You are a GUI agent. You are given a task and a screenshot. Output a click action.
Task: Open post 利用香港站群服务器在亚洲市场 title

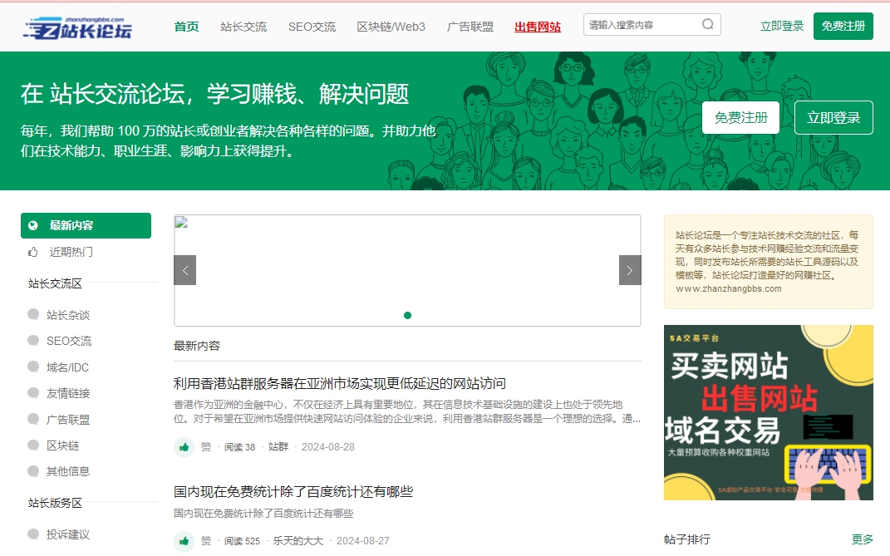tap(339, 383)
